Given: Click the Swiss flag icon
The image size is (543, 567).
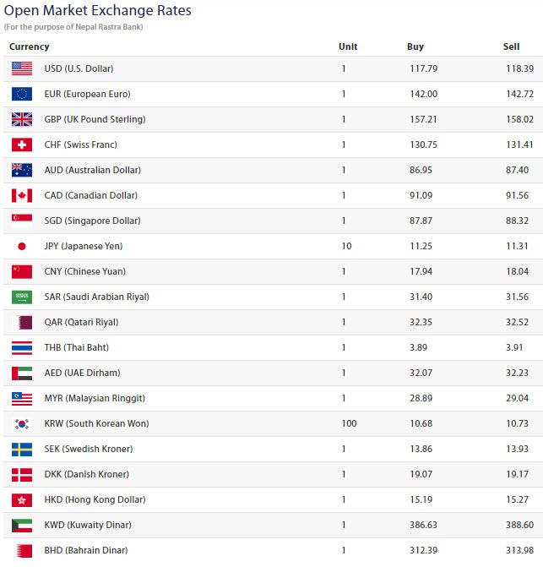Looking at the screenshot, I should click(x=22, y=144).
